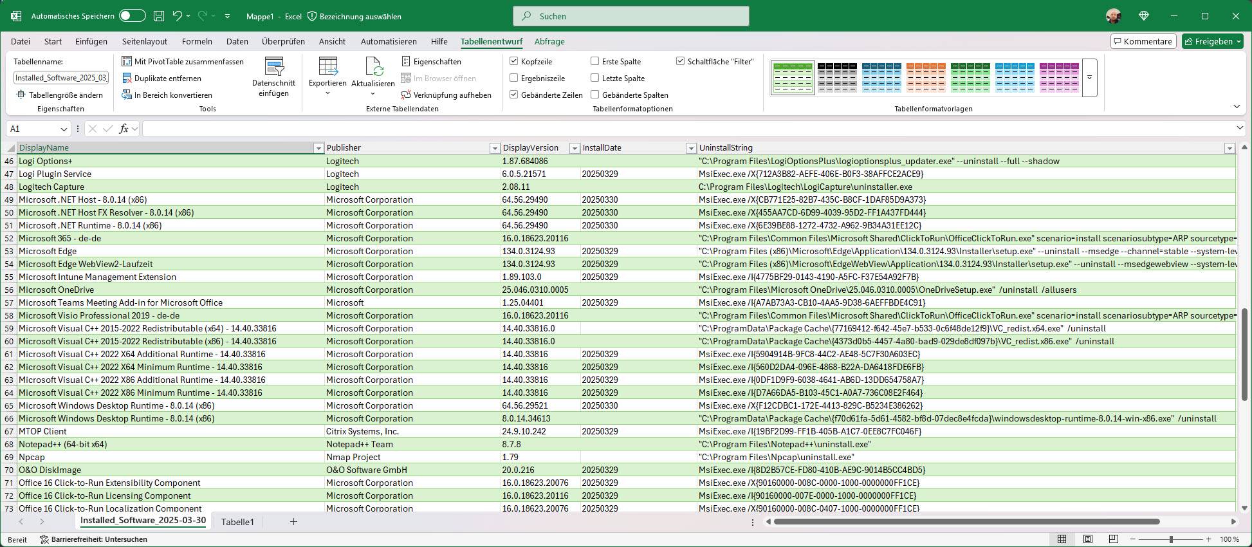Click the Kommentare button

click(1143, 41)
